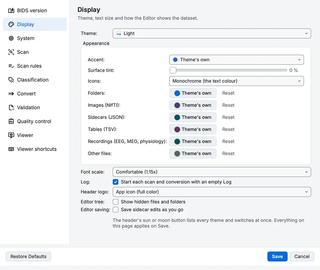
Task: Pick the Tables (TSV) colour swatch
Action: 193,129
